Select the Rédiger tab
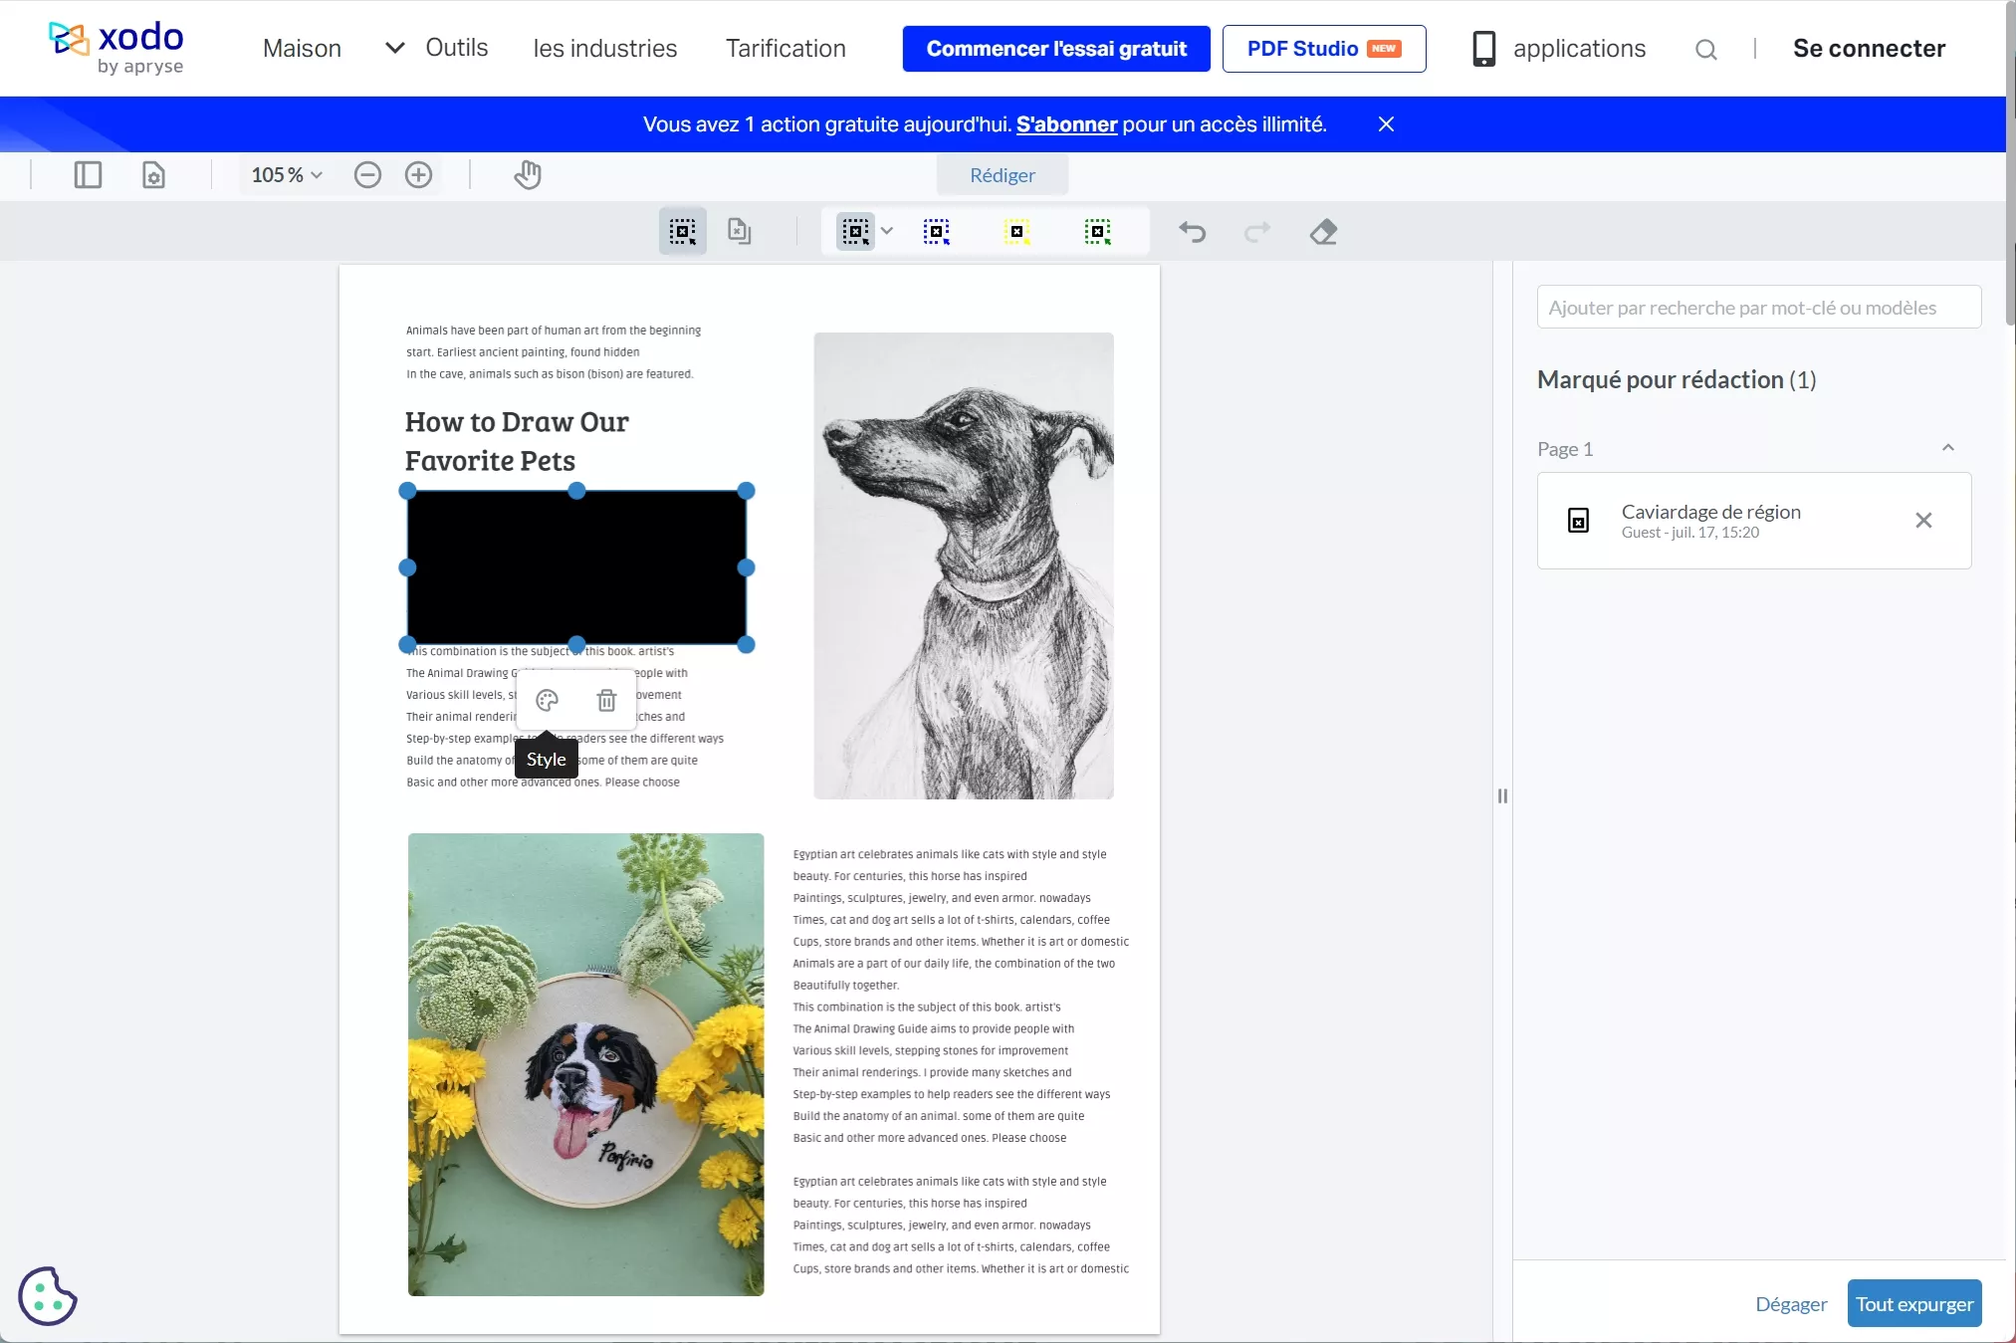 tap(1002, 174)
